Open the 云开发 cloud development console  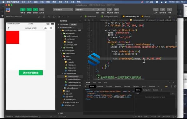pyautogui.click(x=42, y=10)
